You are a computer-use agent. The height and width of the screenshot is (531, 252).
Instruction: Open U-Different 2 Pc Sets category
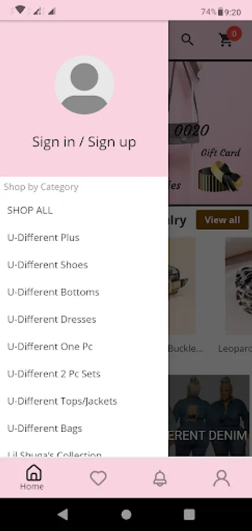coord(84,374)
